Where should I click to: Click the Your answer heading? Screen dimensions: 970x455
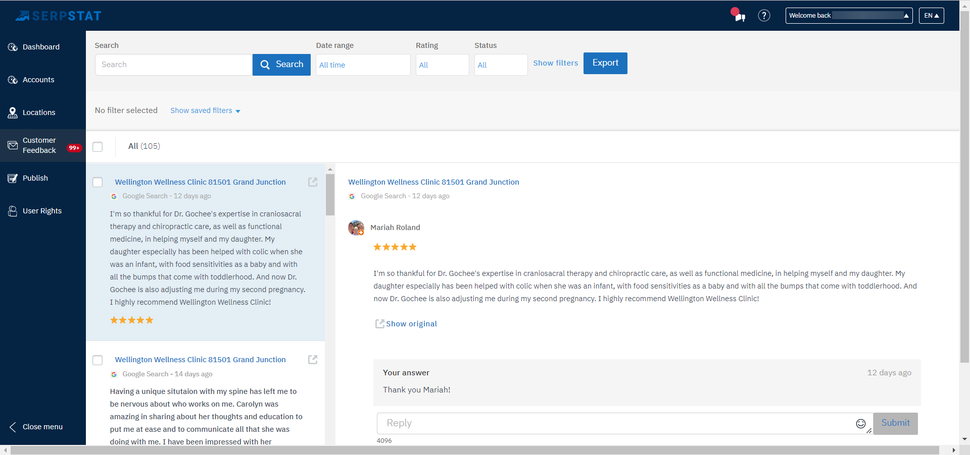coord(406,373)
